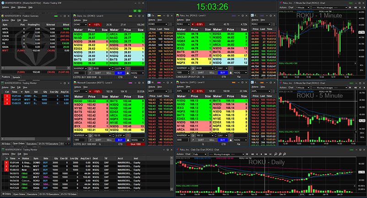Switch to Spreads tab in Position Summary
Image resolution: width=367 pixels, height=198 pixels.
click(x=16, y=77)
